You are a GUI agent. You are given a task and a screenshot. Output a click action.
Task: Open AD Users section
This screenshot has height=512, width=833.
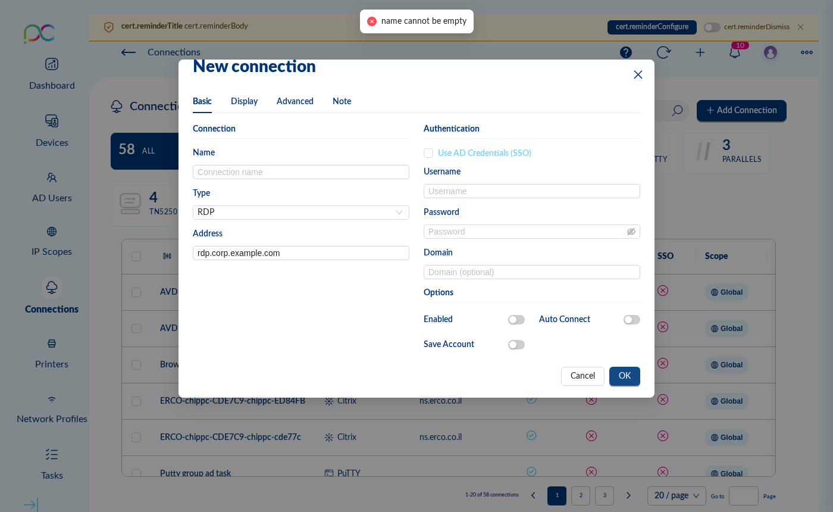click(52, 187)
